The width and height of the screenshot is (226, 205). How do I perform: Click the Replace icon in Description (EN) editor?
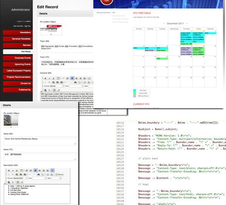(42, 174)
